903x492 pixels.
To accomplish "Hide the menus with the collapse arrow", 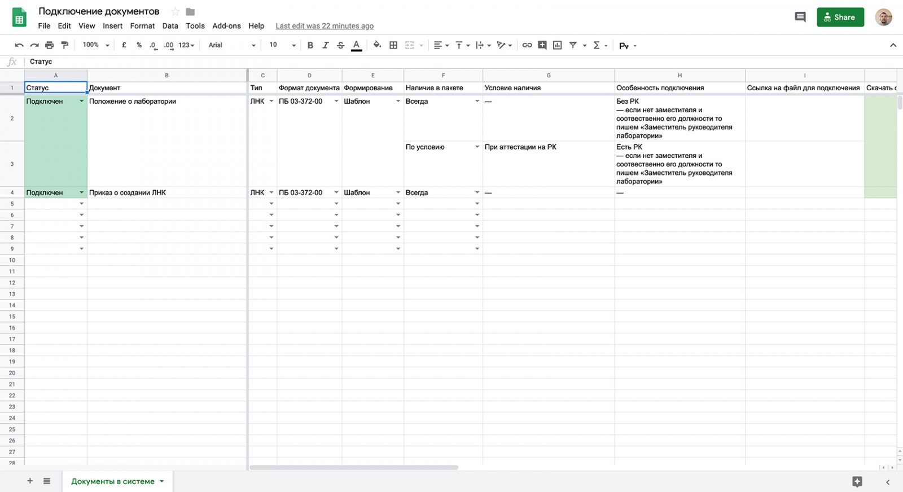I will click(x=893, y=45).
